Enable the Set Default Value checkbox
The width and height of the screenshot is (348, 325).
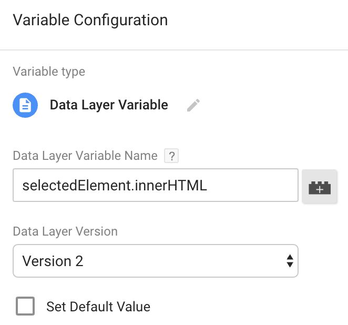25,306
